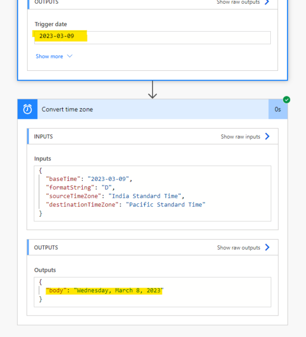The image size is (306, 337).
Task: Click the INPUTS section header
Action: 152,136
